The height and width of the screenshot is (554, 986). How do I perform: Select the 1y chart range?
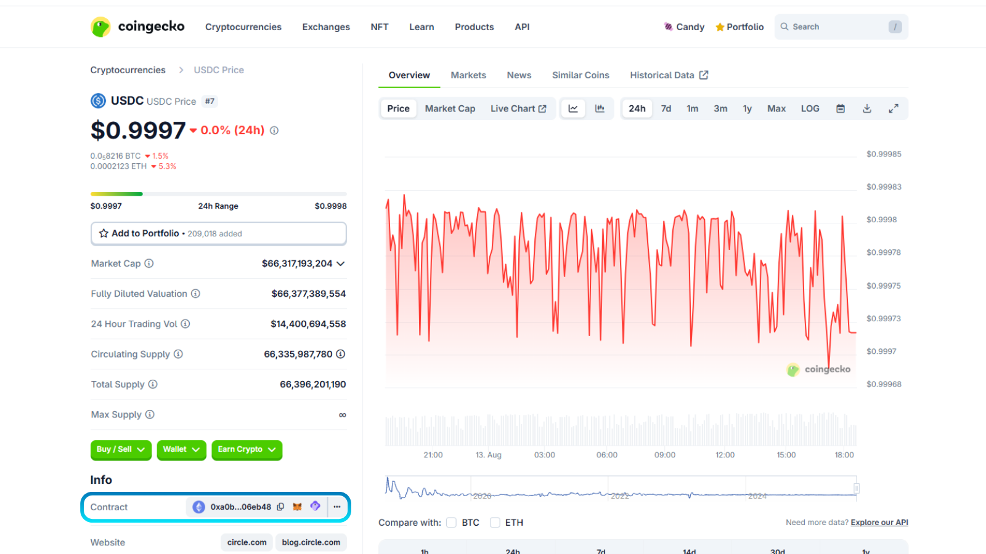(748, 108)
